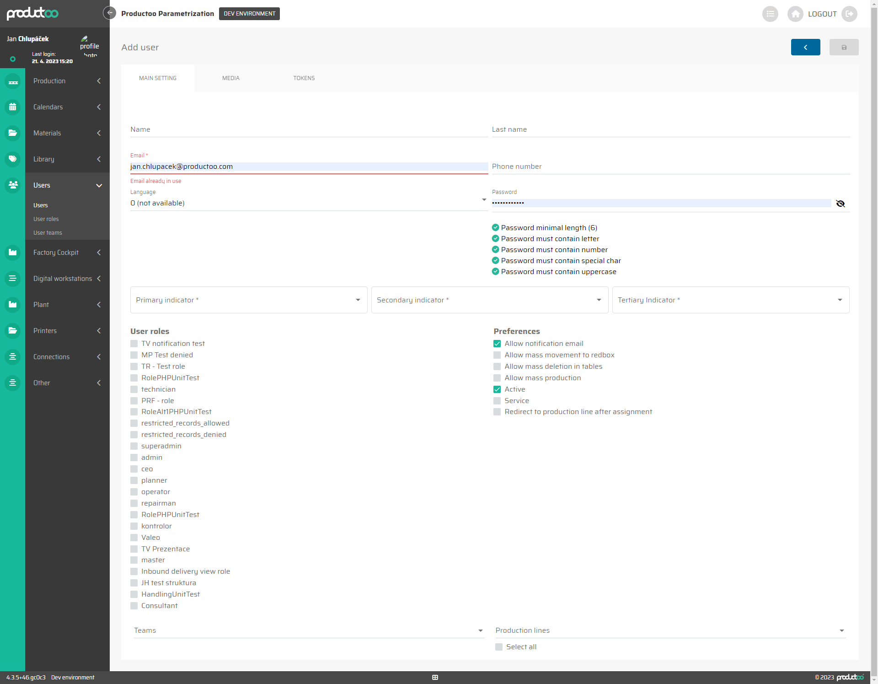878x684 pixels.
Task: Switch to the TOKENS tab
Action: (304, 78)
